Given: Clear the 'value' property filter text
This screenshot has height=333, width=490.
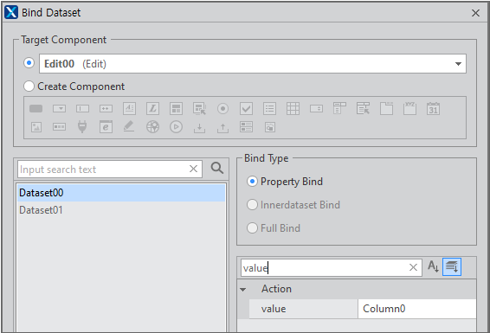Looking at the screenshot, I should click(x=413, y=267).
